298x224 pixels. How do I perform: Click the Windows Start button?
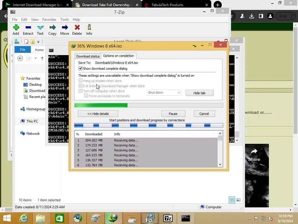(7, 218)
